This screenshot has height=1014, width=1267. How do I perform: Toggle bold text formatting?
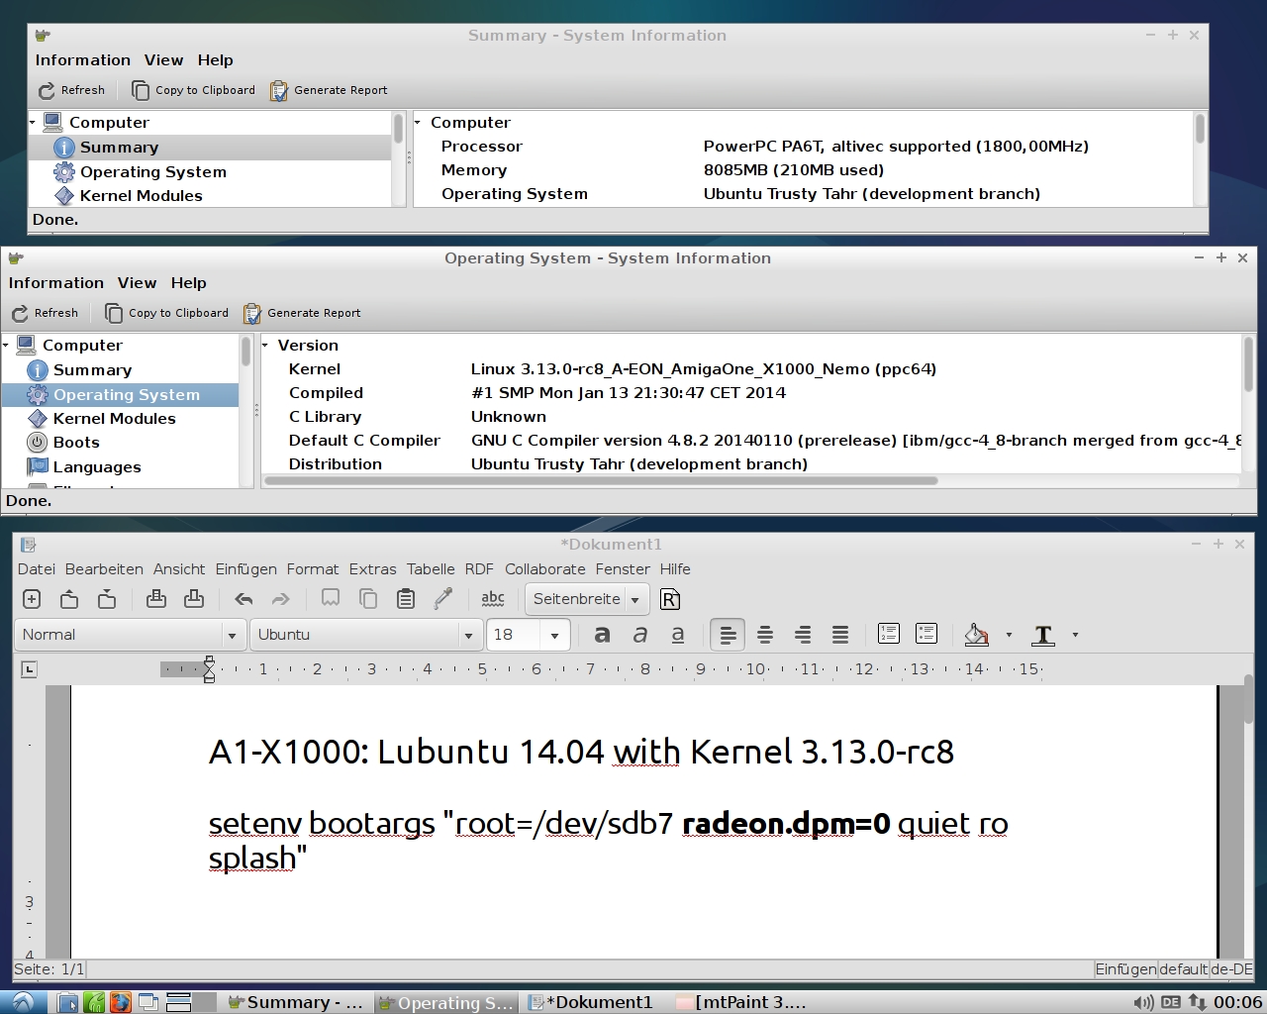[602, 635]
